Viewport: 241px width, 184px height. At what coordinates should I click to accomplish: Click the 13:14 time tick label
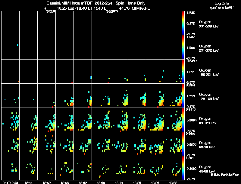[x=119, y=182]
